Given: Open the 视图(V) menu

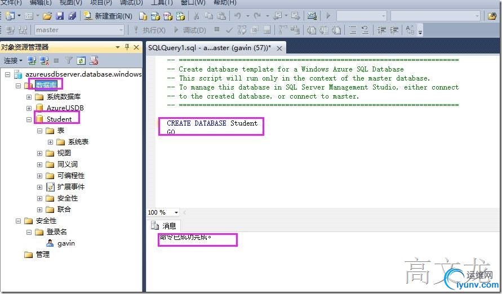Looking at the screenshot, I should pyautogui.click(x=71, y=3).
